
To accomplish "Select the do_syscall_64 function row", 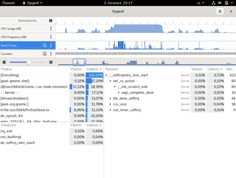I will point(51,116).
